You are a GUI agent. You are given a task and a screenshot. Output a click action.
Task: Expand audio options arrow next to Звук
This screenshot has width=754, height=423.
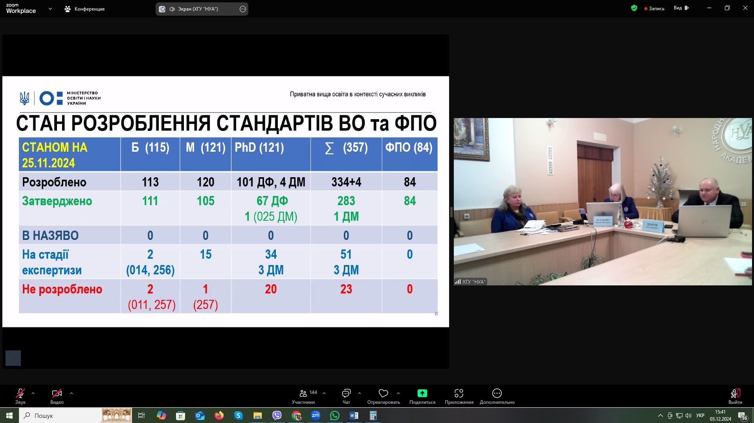pos(33,393)
